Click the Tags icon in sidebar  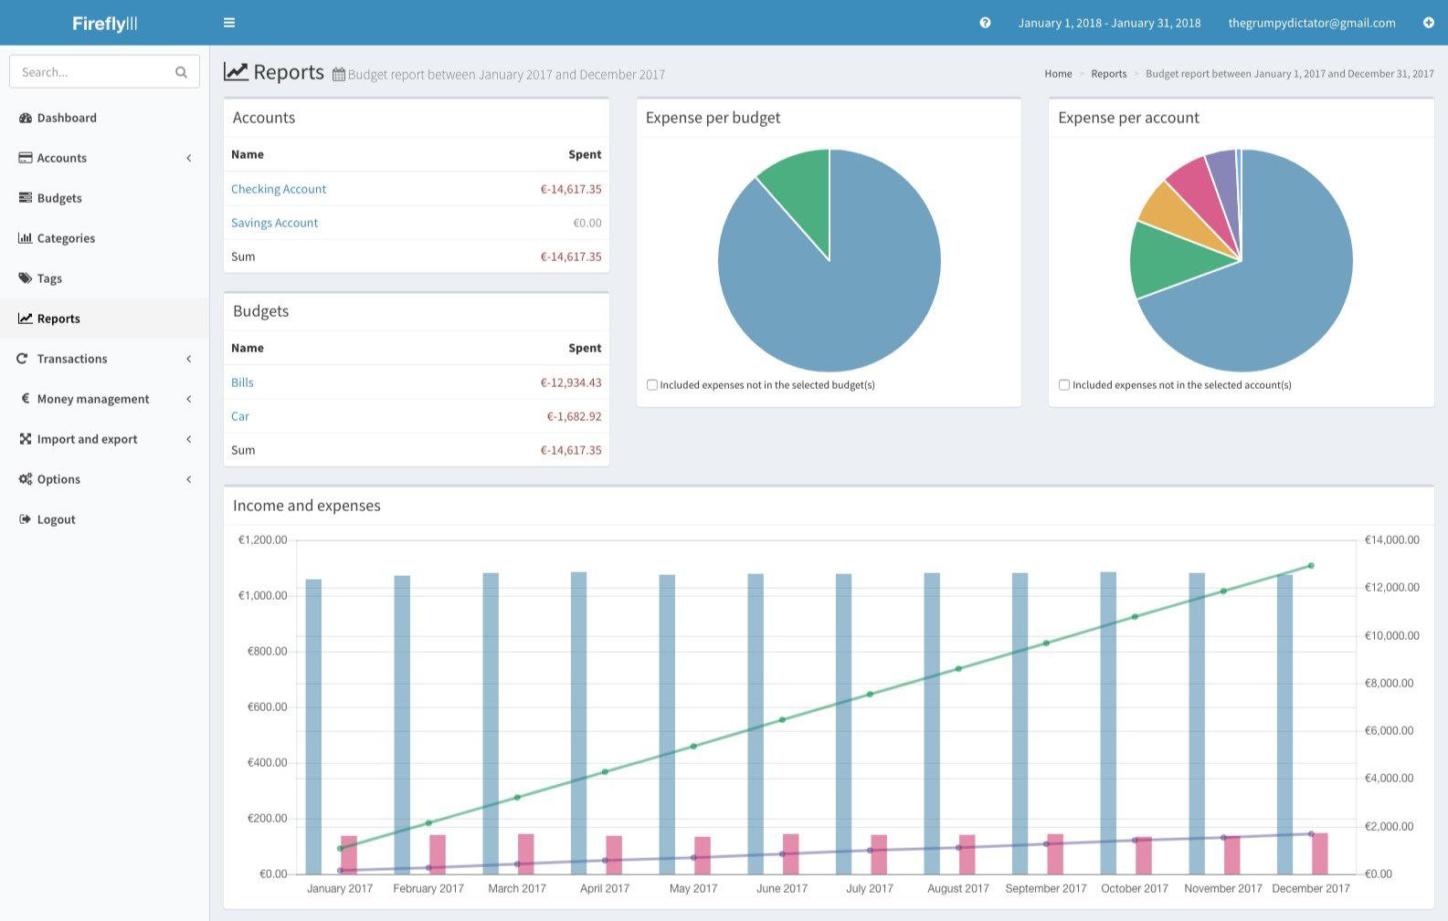(x=26, y=278)
